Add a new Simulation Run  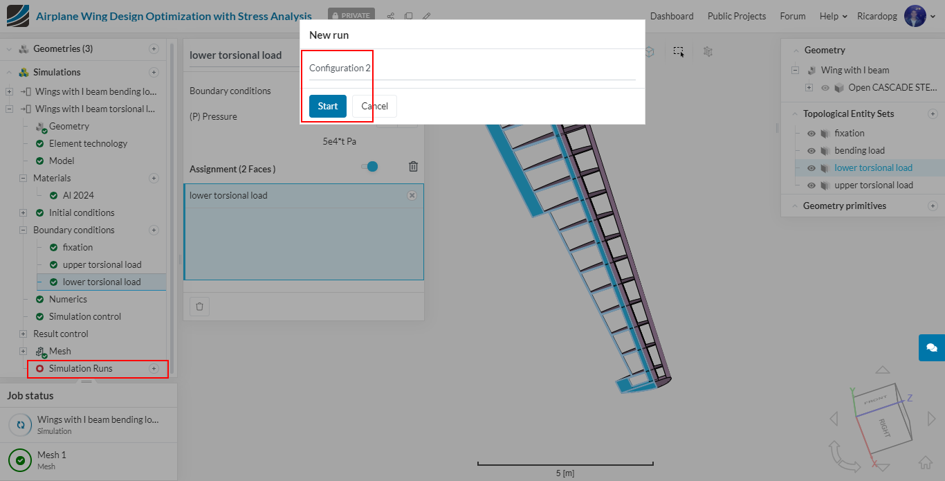tap(154, 369)
